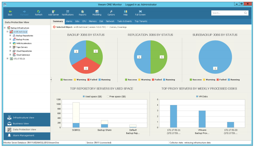Click the SureBackup Jobs running pie
This screenshot has height=147, width=255.
click(x=215, y=57)
